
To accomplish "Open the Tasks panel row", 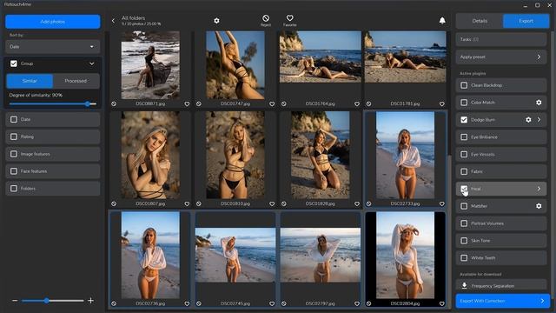I will coord(501,39).
